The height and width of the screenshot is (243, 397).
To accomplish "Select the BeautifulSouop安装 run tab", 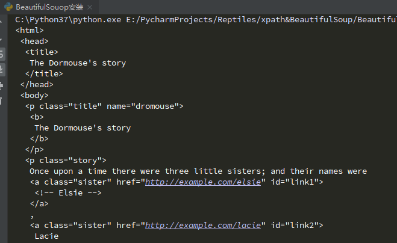I will [49, 7].
